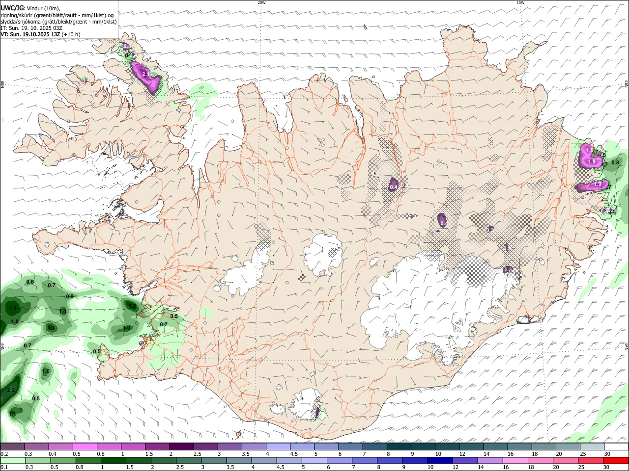Click the '1.2' rain value near Reykjavík

coord(132,306)
